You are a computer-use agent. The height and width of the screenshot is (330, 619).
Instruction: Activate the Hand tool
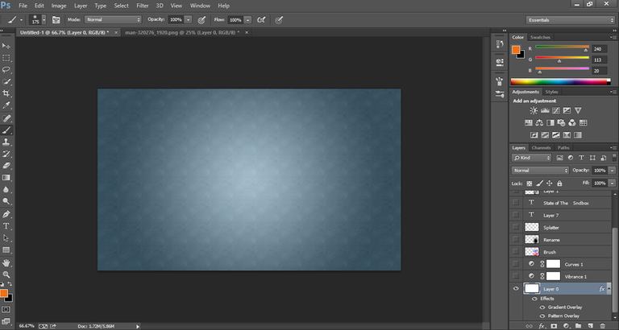pos(6,262)
